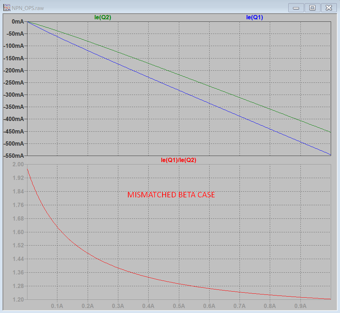Image resolution: width=340 pixels, height=313 pixels.
Task: Click the NPN_OPS.raw window title
Action: (x=28, y=8)
